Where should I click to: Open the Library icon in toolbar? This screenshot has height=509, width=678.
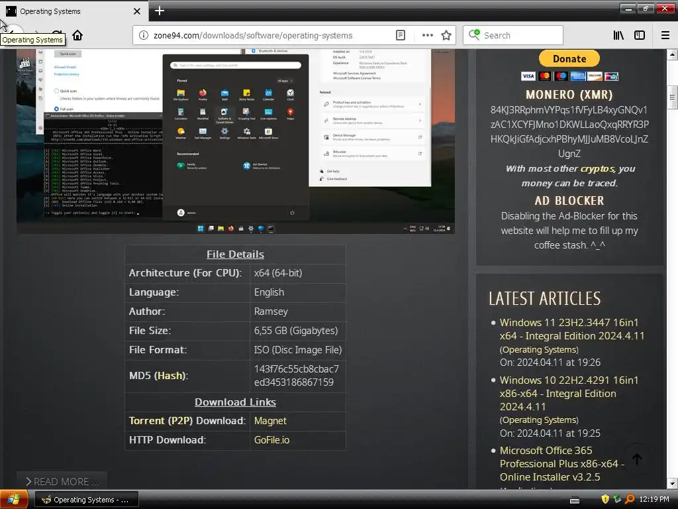[618, 36]
